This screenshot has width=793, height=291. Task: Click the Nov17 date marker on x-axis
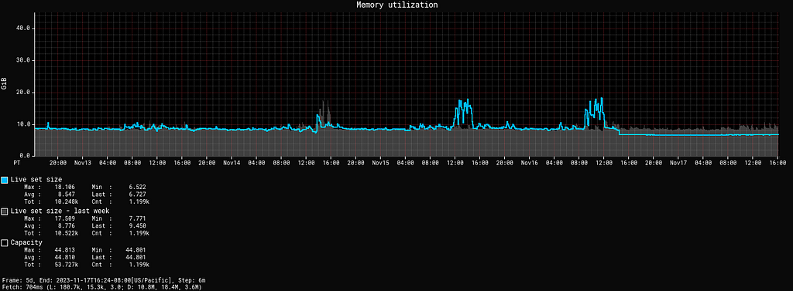[678, 163]
